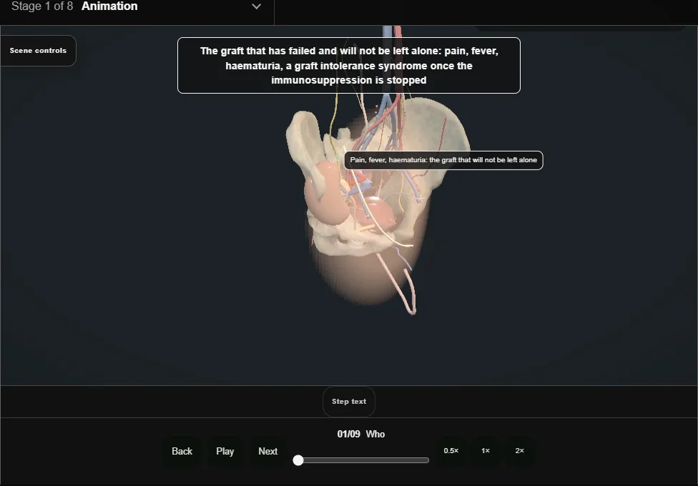Viewport: 698px width, 486px height.
Task: Set playback speed to 2×
Action: click(519, 451)
